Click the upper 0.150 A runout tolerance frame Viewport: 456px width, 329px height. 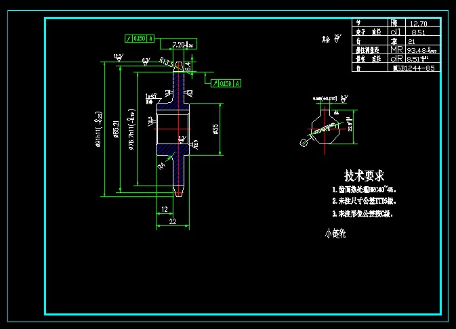tap(141, 38)
